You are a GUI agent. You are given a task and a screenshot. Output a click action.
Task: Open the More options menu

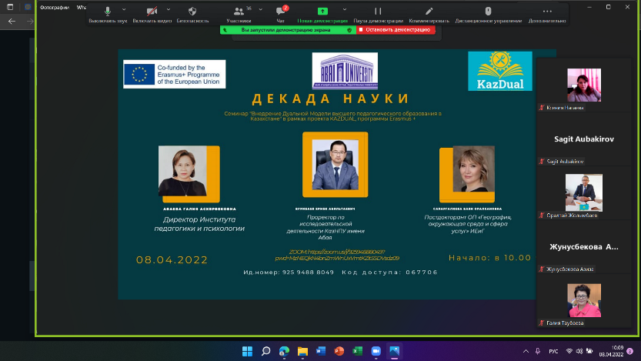pos(547,12)
